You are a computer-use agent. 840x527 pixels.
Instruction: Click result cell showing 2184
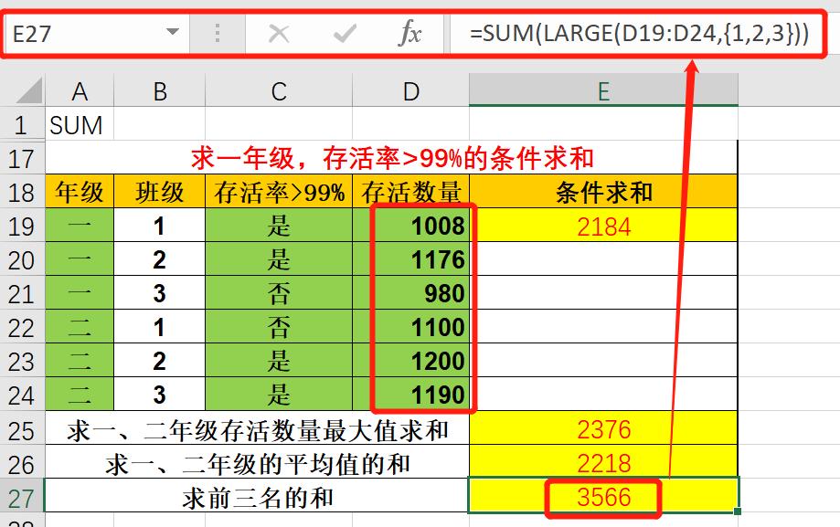click(604, 226)
